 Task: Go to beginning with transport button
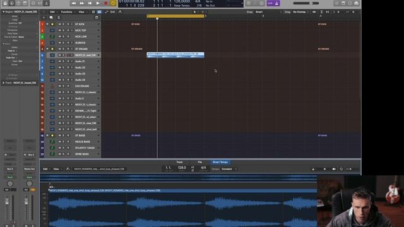(x=90, y=3)
